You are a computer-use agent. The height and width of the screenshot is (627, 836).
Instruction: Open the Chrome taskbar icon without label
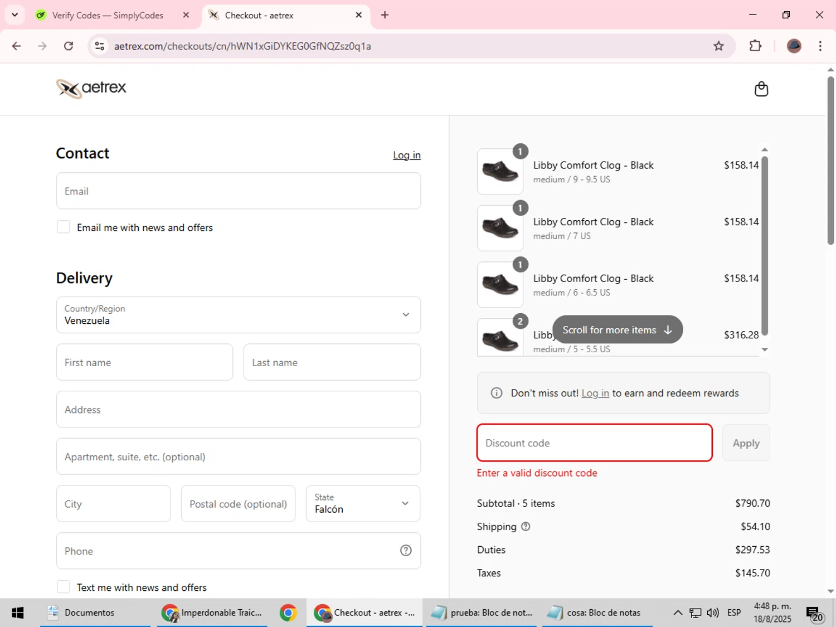click(288, 613)
